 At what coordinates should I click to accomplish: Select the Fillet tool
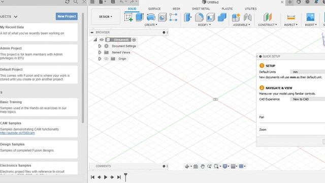(199, 17)
